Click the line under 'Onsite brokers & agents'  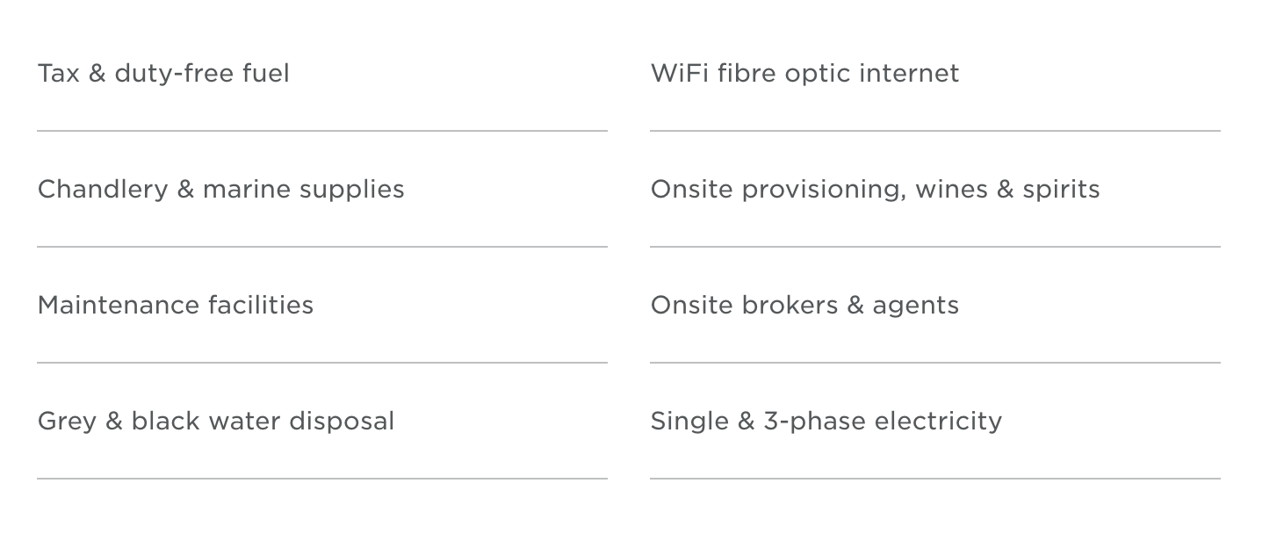(935, 363)
